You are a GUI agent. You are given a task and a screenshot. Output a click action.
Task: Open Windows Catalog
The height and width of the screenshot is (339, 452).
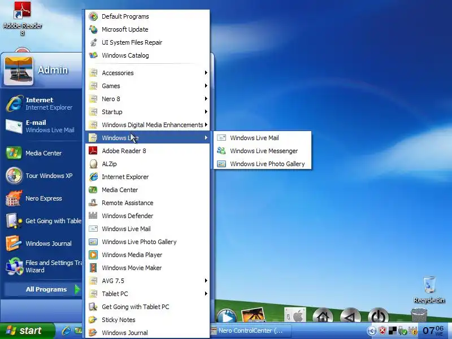pyautogui.click(x=147, y=55)
